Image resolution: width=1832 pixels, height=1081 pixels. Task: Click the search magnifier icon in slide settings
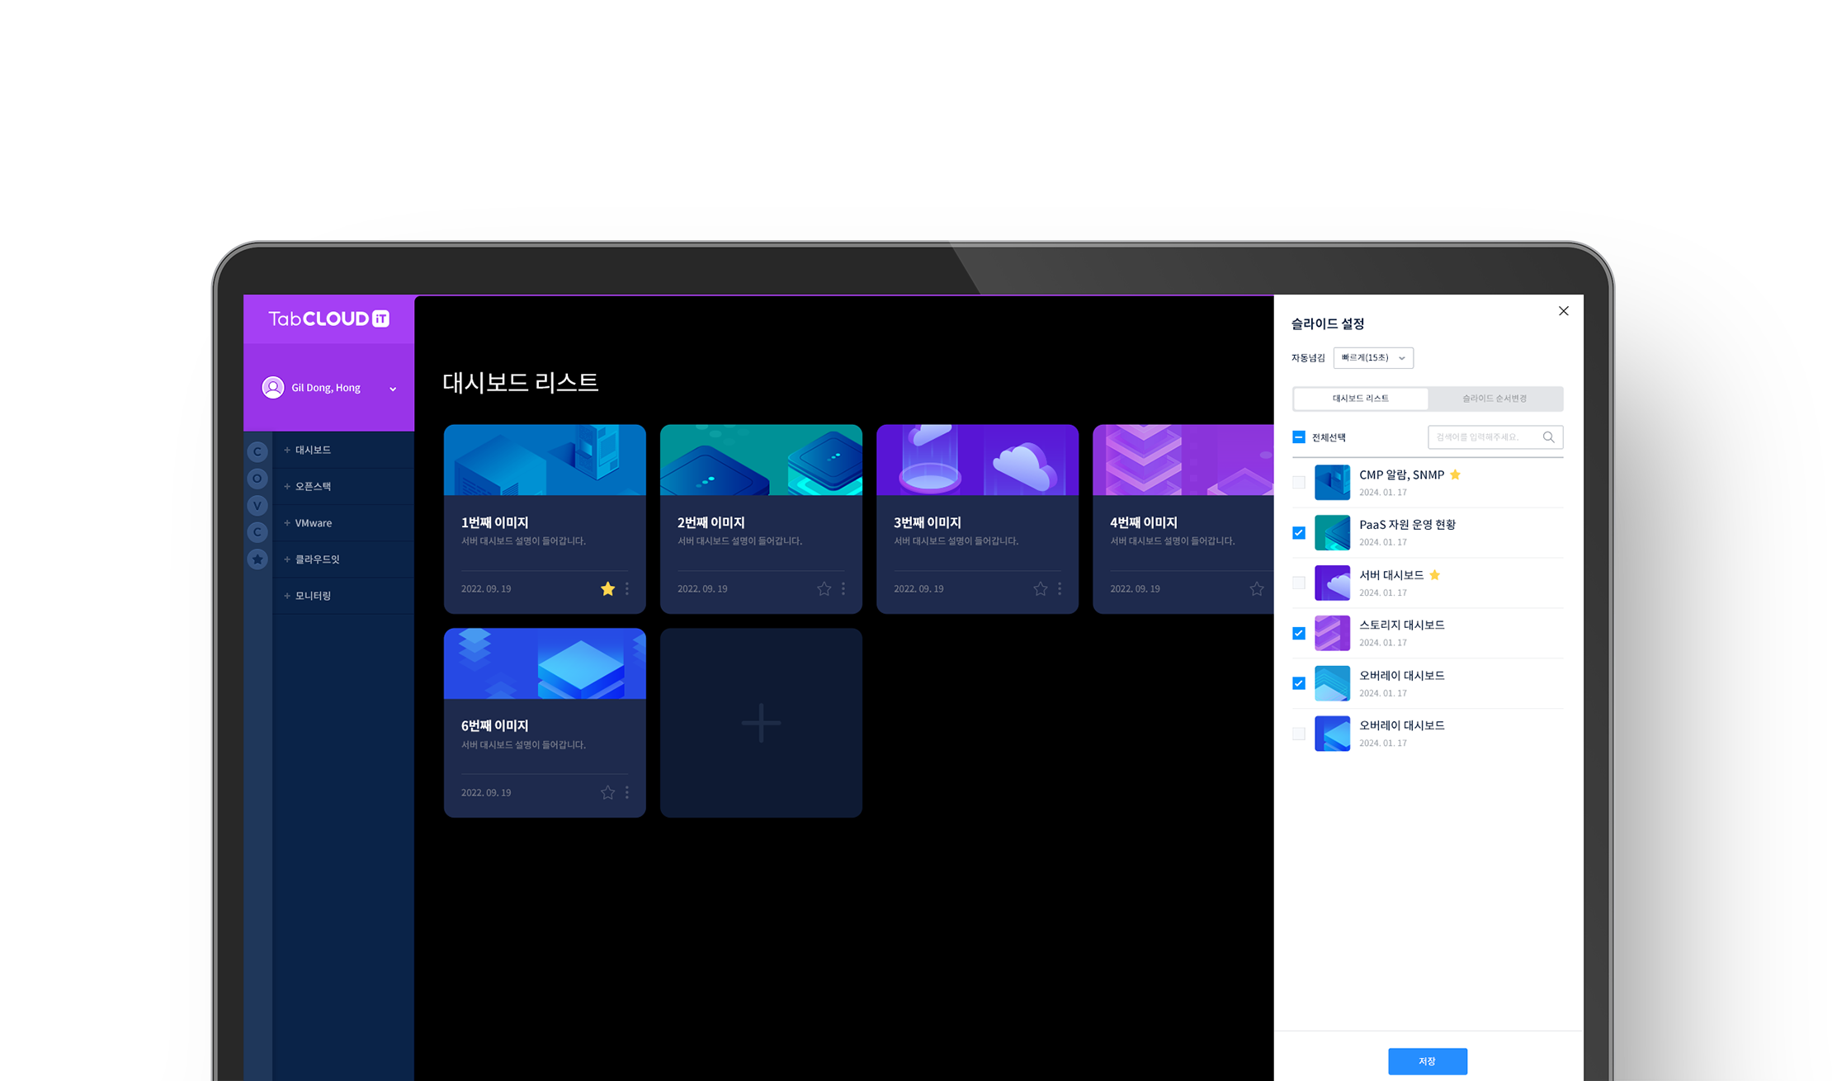(1548, 437)
